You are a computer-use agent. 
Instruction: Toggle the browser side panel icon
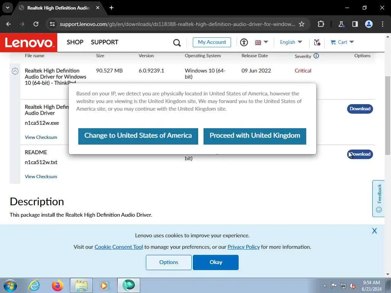tap(355, 24)
